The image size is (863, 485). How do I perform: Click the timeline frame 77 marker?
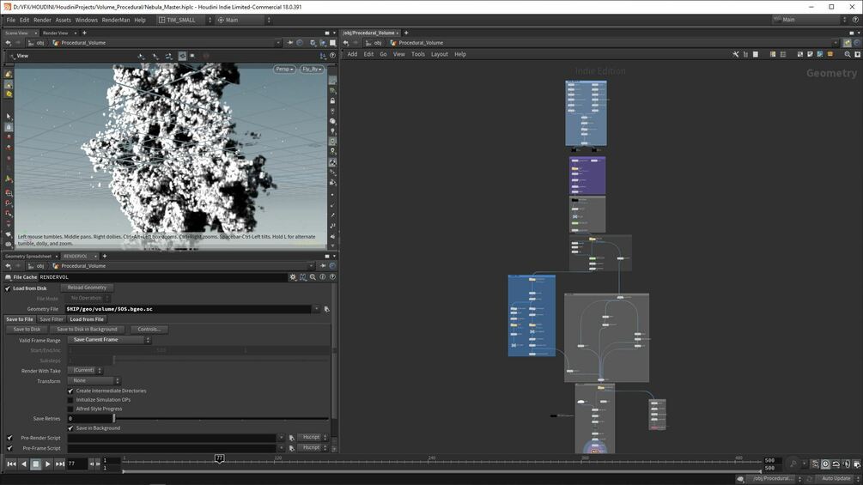coord(219,458)
